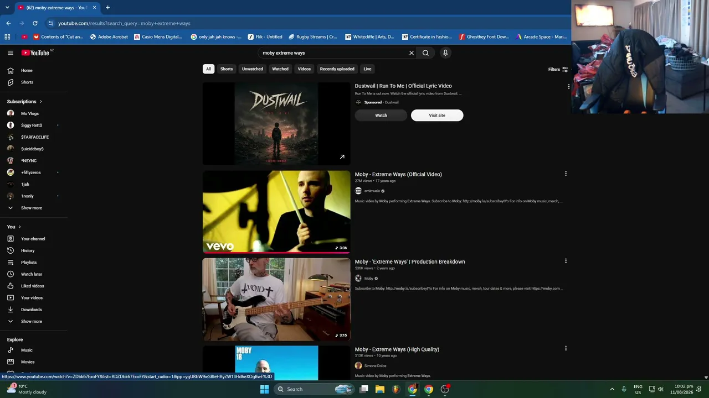
Task: Filter results by Unwatched
Action: pyautogui.click(x=253, y=69)
